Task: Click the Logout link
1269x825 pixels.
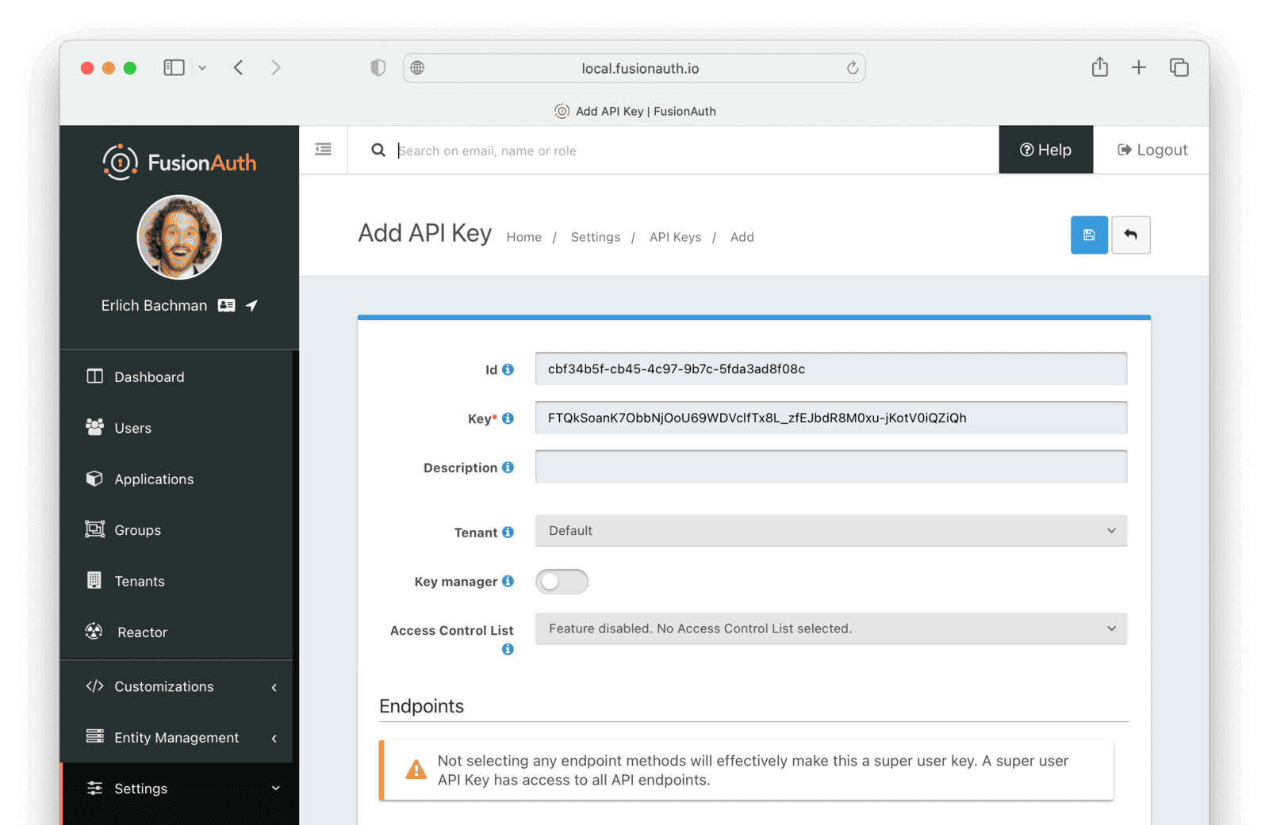Action: pos(1152,150)
